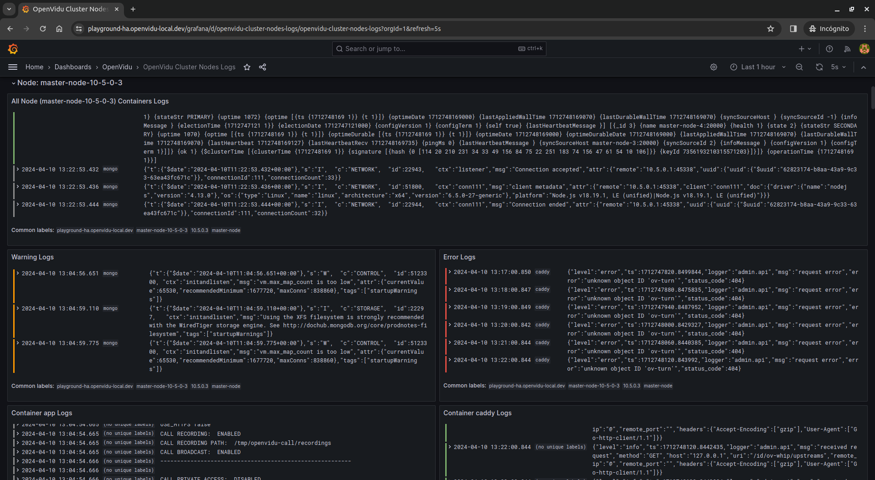Click the Grafana logo icon
Viewport: 875px width, 480px height.
point(13,49)
